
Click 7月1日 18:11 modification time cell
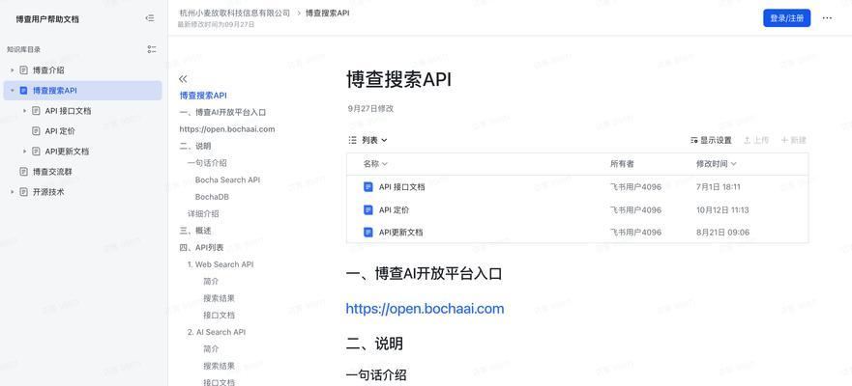[719, 187]
